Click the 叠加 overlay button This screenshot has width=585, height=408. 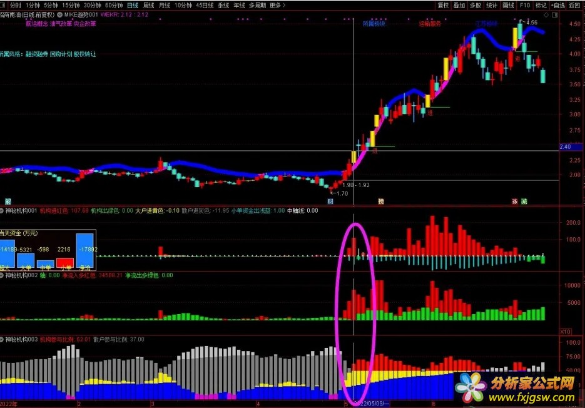pos(459,5)
